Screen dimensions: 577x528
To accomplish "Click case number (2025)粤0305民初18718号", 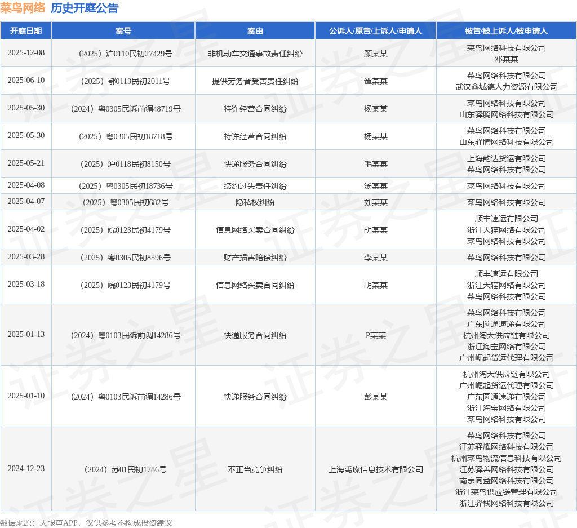I will pyautogui.click(x=126, y=136).
